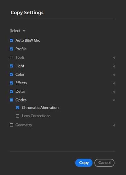126x175 pixels.
Task: Click the blue Copy button
Action: click(84, 163)
